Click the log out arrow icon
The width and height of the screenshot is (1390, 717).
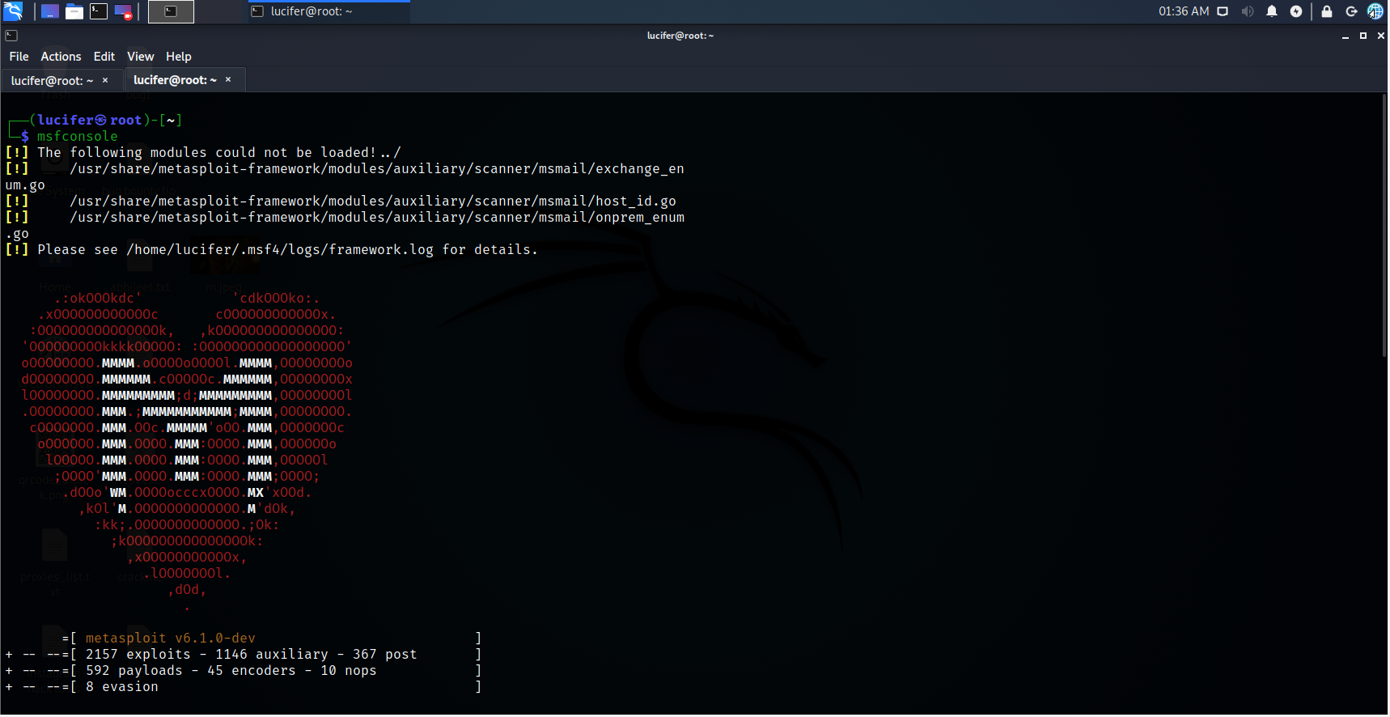point(1351,11)
